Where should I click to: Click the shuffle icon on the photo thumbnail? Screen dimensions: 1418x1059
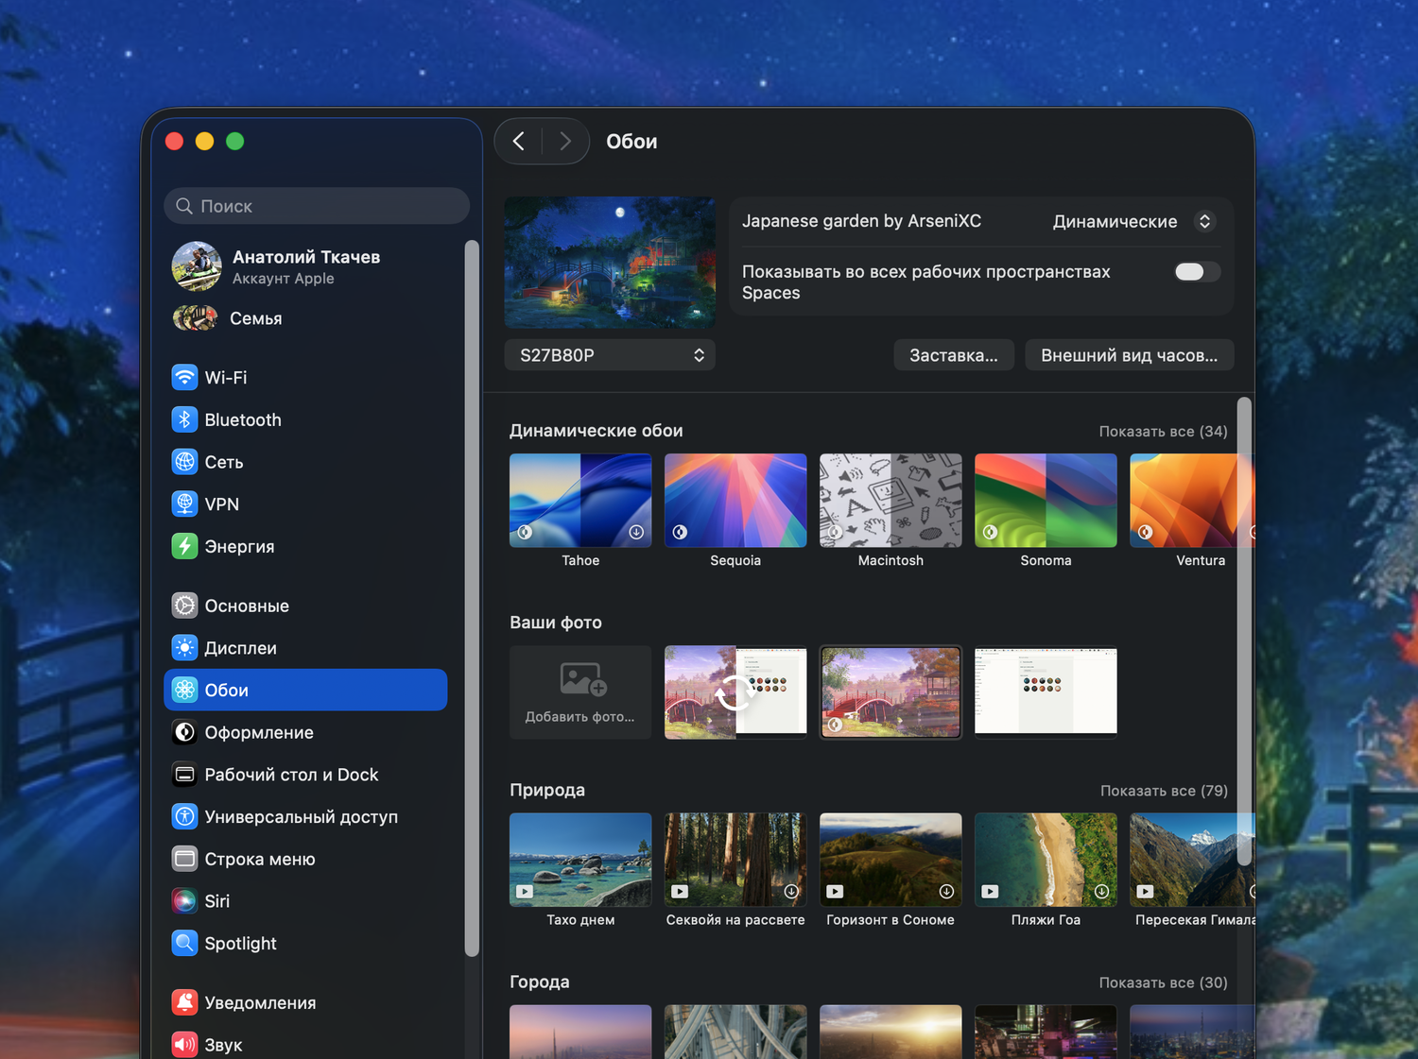click(735, 694)
